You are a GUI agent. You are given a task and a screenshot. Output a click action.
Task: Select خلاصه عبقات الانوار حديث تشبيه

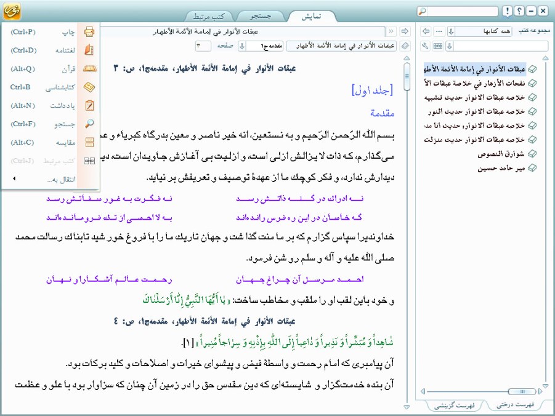(x=474, y=98)
